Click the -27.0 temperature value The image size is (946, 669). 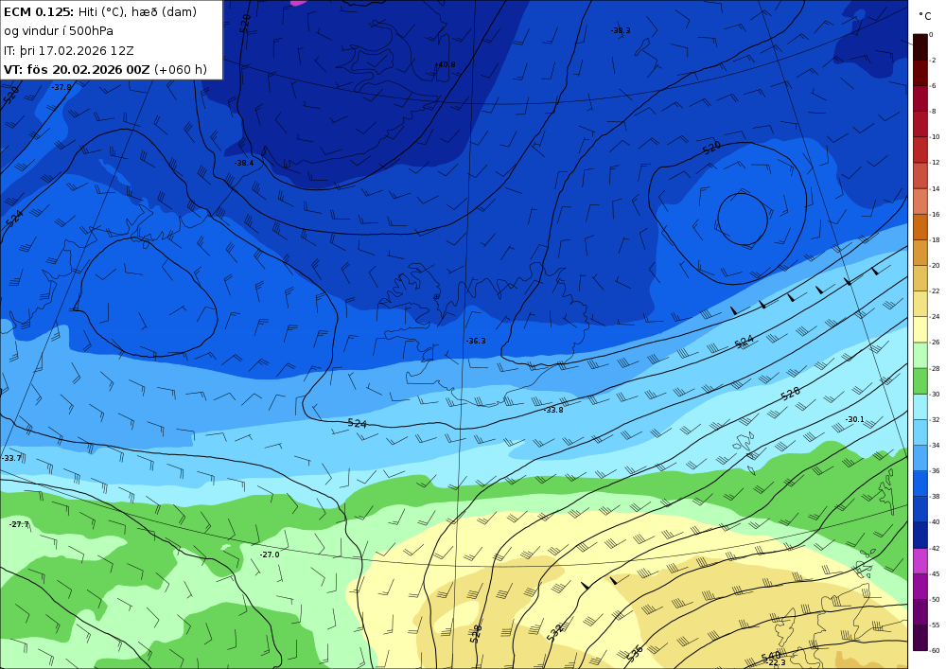pos(269,555)
